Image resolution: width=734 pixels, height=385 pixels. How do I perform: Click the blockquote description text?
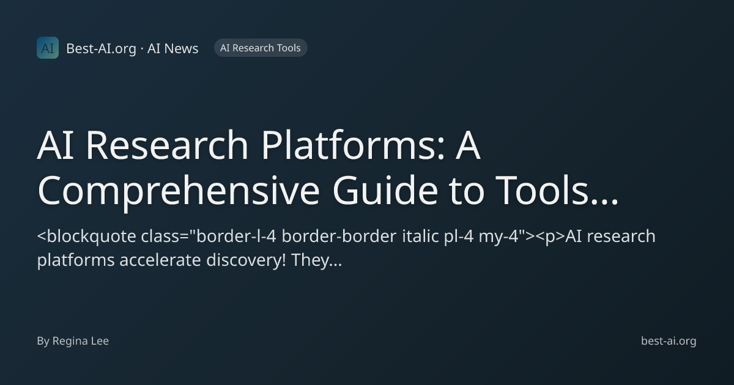pyautogui.click(x=346, y=248)
